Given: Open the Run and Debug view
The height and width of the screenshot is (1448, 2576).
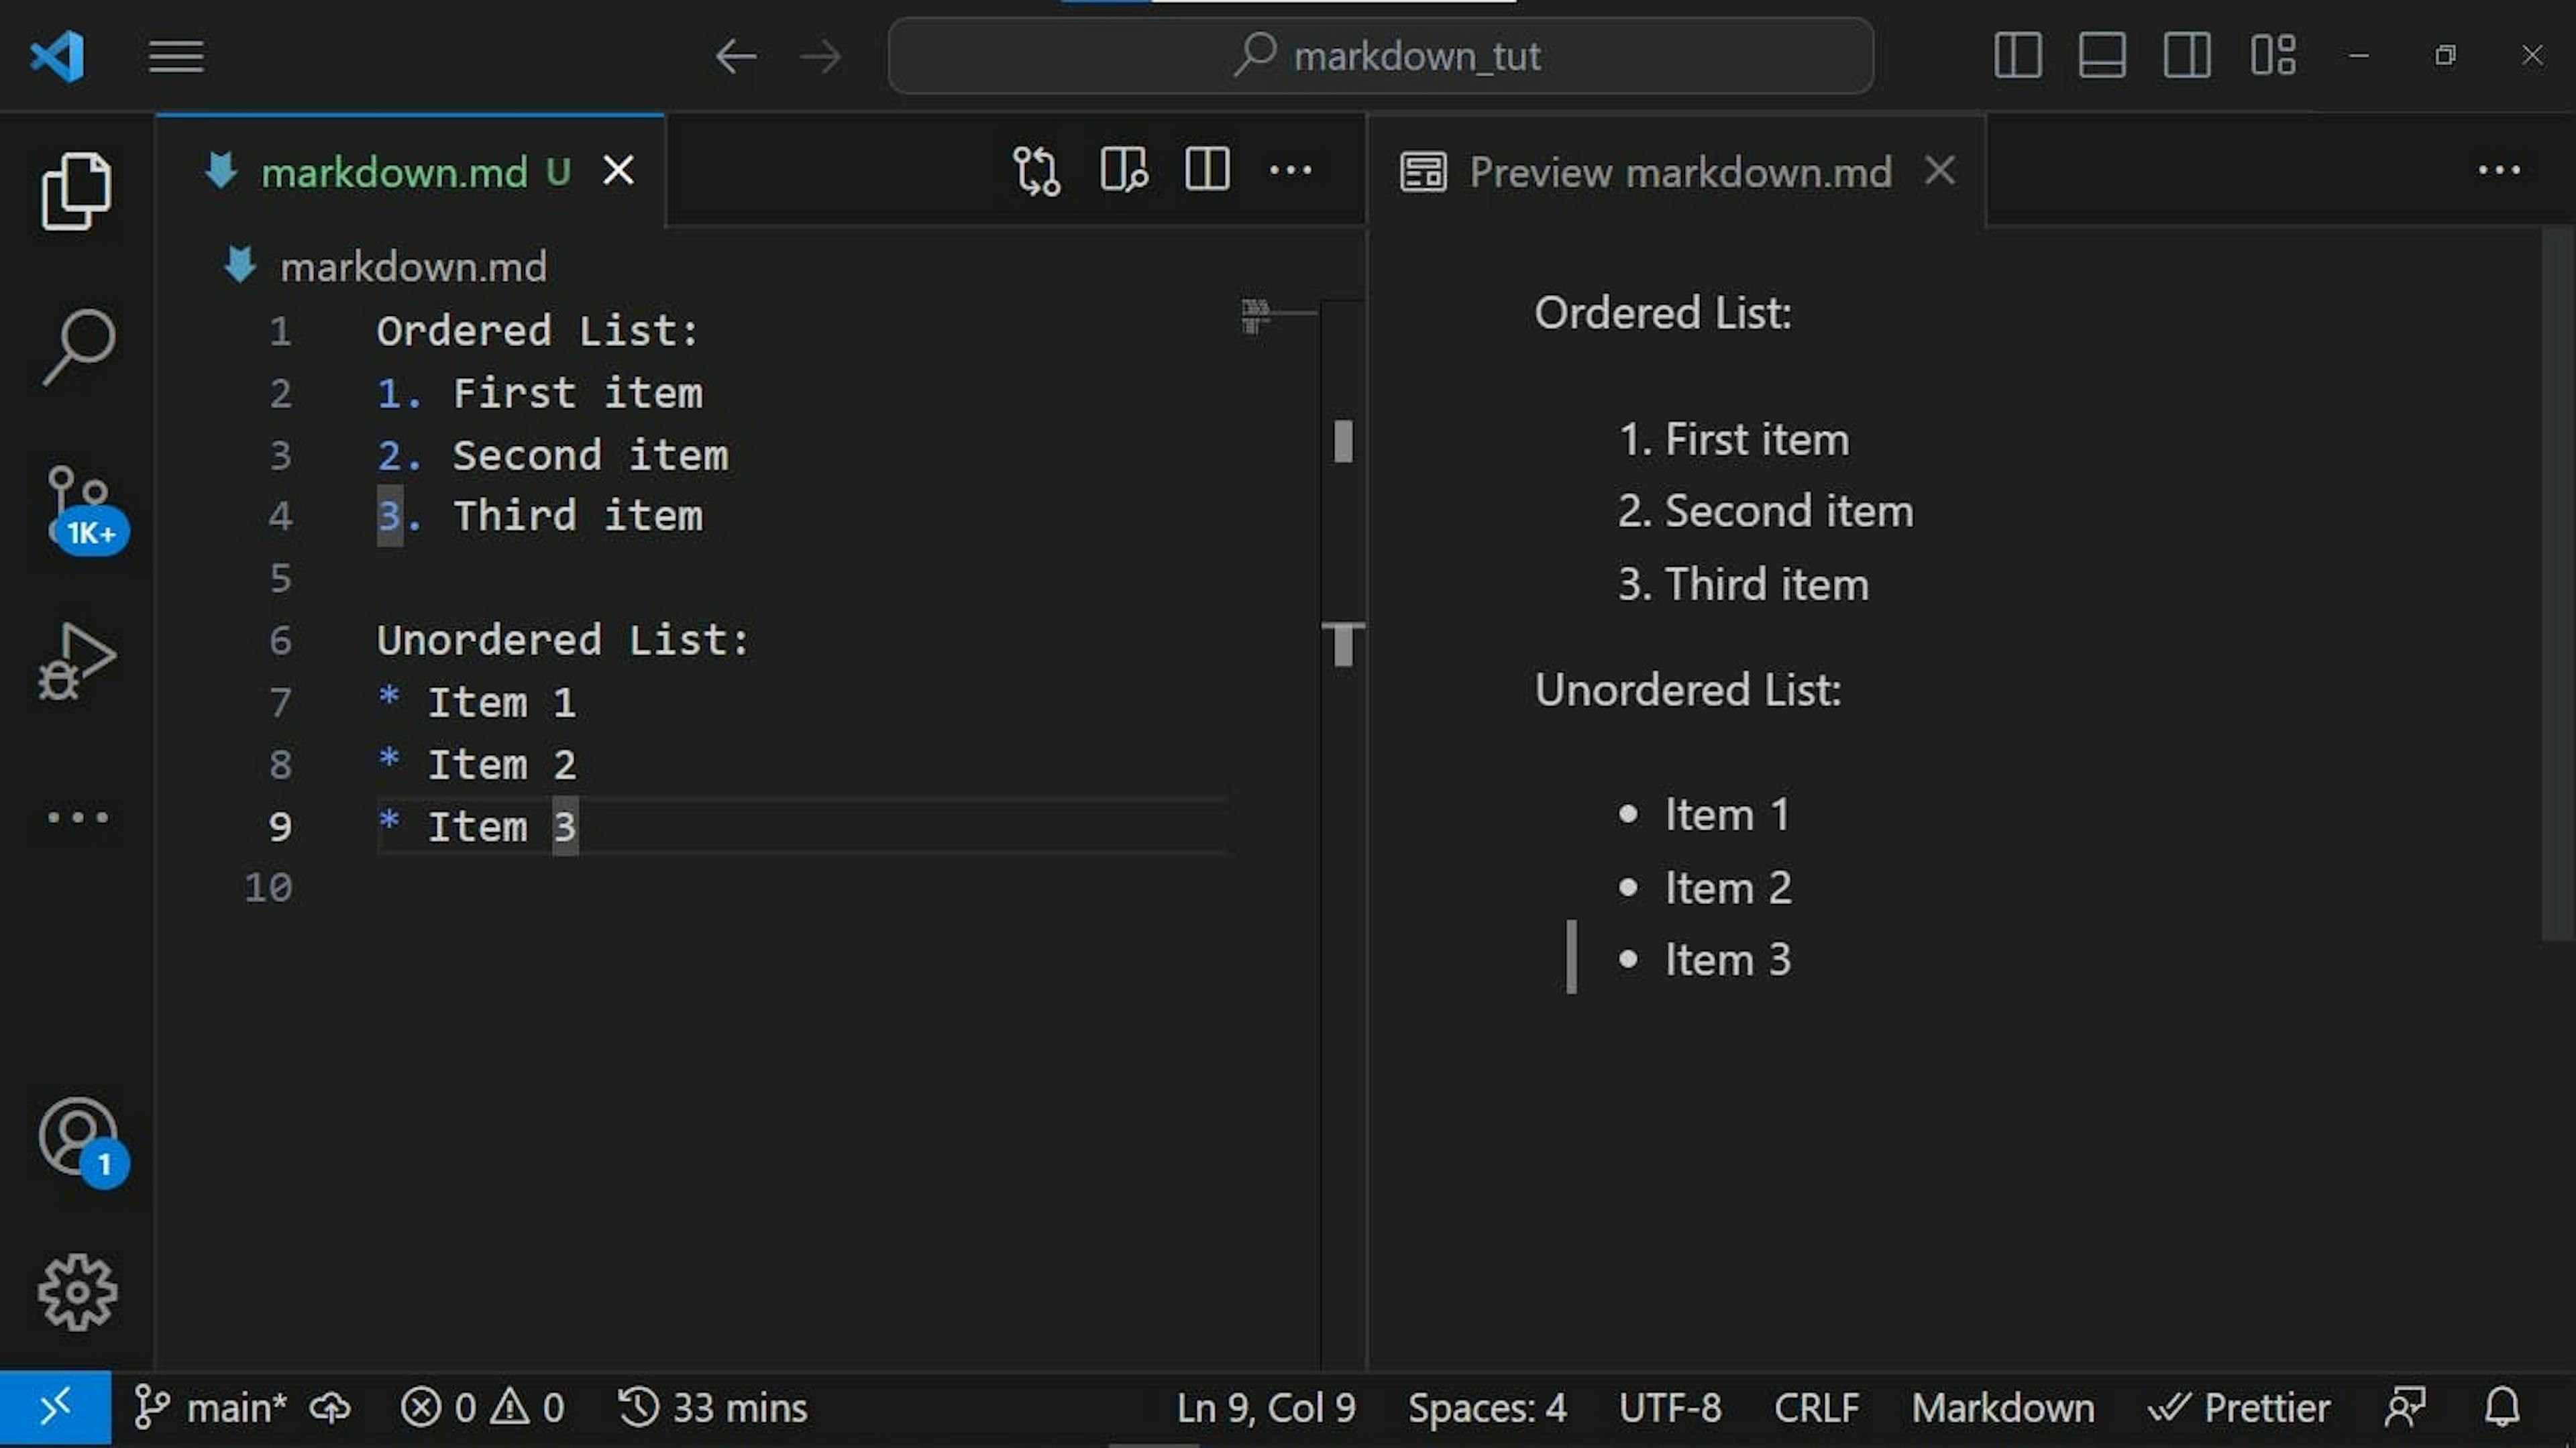Looking at the screenshot, I should [x=77, y=662].
